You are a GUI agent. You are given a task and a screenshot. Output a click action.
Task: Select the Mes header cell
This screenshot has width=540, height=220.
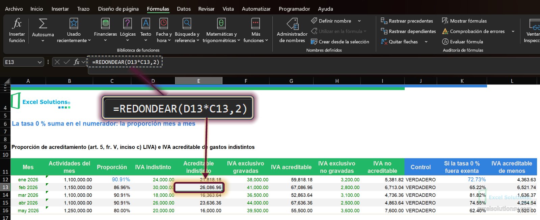tap(28, 167)
